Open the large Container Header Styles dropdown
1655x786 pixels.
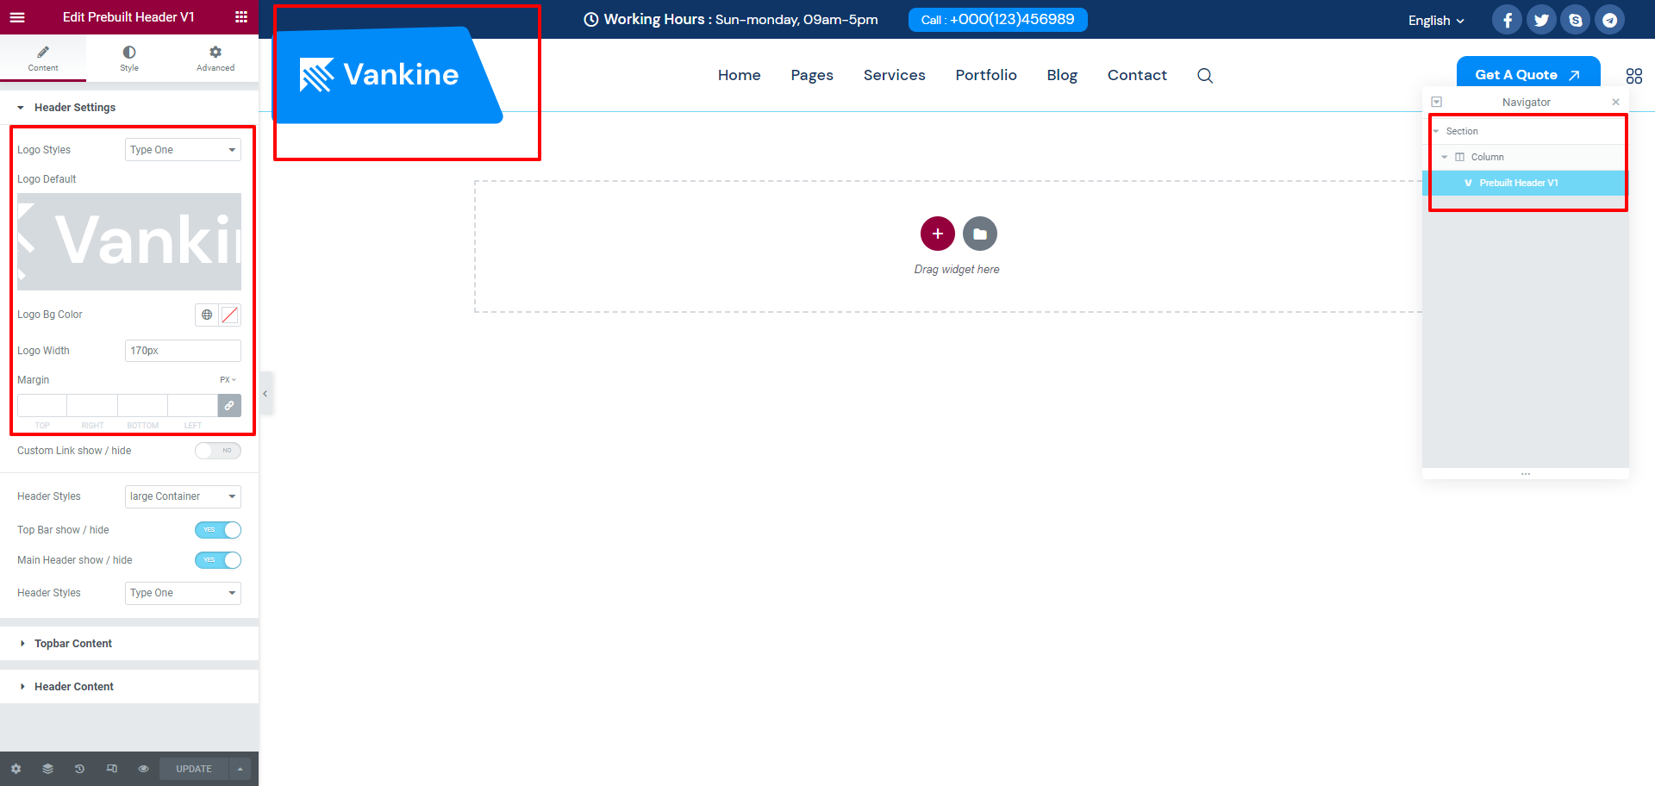pyautogui.click(x=183, y=496)
